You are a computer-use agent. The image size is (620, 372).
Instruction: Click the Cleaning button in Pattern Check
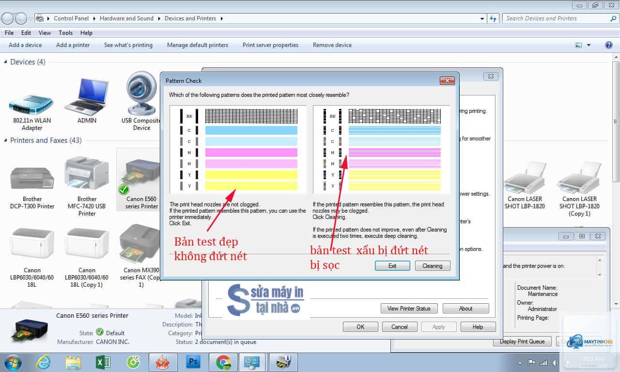point(433,266)
